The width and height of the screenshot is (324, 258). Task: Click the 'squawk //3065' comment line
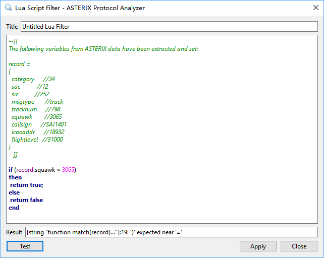pos(36,117)
